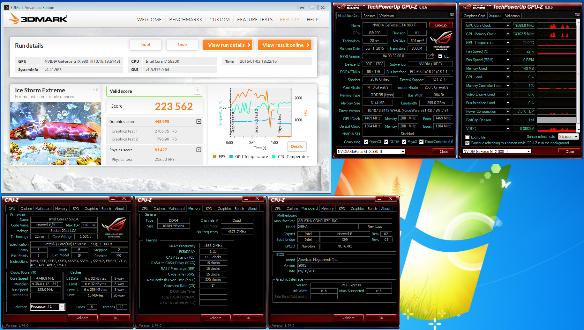Switch to Validation tab in GPU-Z Sensors window
The image size is (584, 330).
click(512, 16)
